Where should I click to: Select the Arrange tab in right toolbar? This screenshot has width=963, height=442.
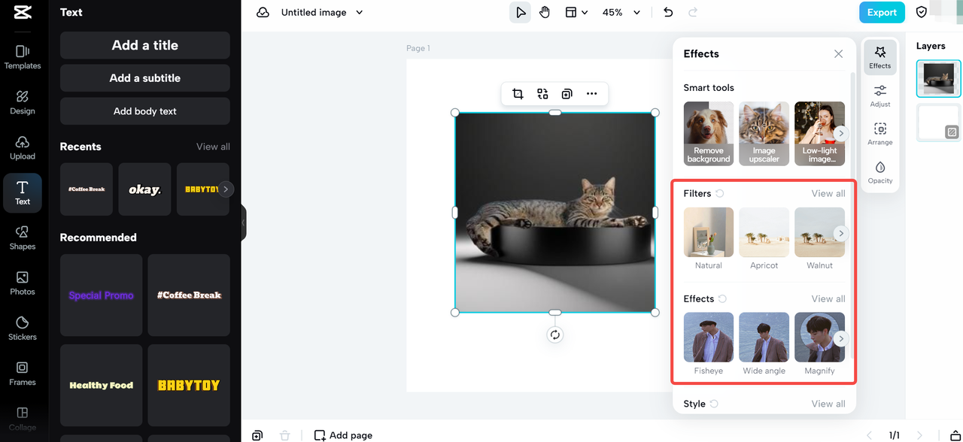coord(880,134)
